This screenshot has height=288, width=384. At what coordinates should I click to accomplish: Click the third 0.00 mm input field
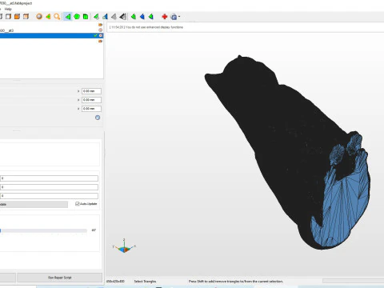[x=91, y=109]
